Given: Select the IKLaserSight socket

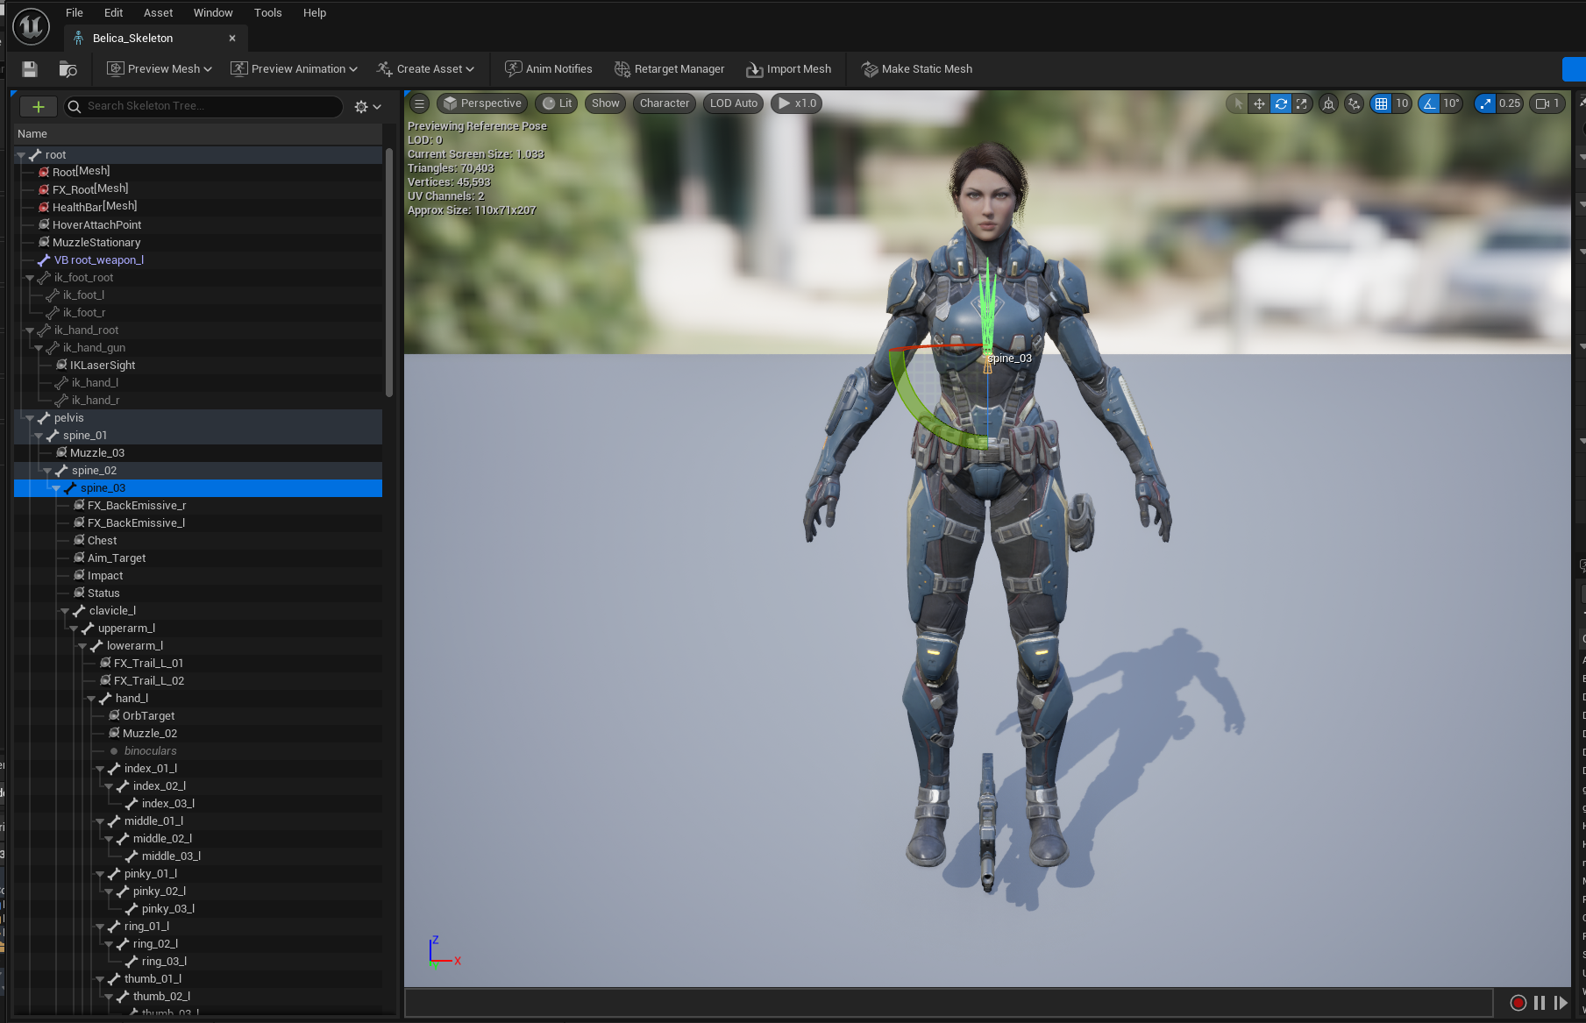Looking at the screenshot, I should coord(103,366).
